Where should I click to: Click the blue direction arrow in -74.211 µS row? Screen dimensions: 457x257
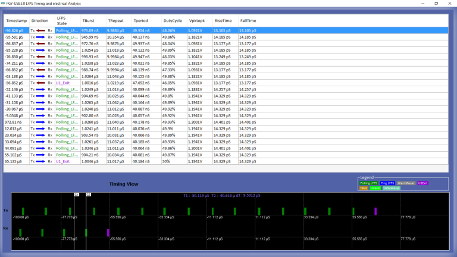[40, 63]
